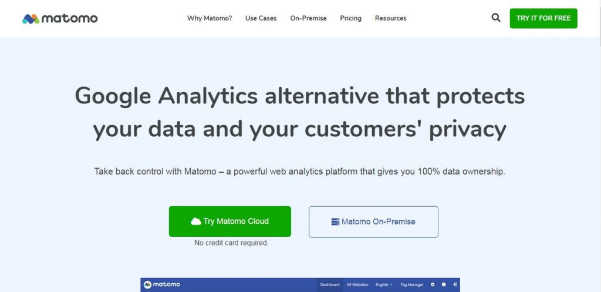Click the sign-out icon in dashboard preview
Image resolution: width=601 pixels, height=292 pixels.
pyautogui.click(x=455, y=285)
